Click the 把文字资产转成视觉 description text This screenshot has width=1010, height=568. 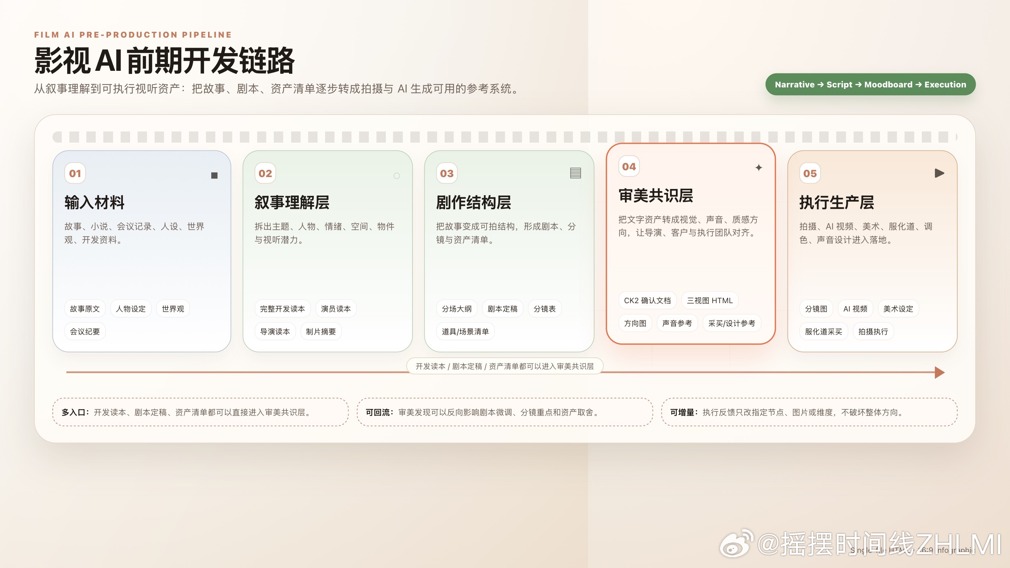[689, 226]
